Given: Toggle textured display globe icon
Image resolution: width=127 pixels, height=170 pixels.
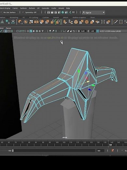Looking at the screenshot, I should click(x=37, y=31).
